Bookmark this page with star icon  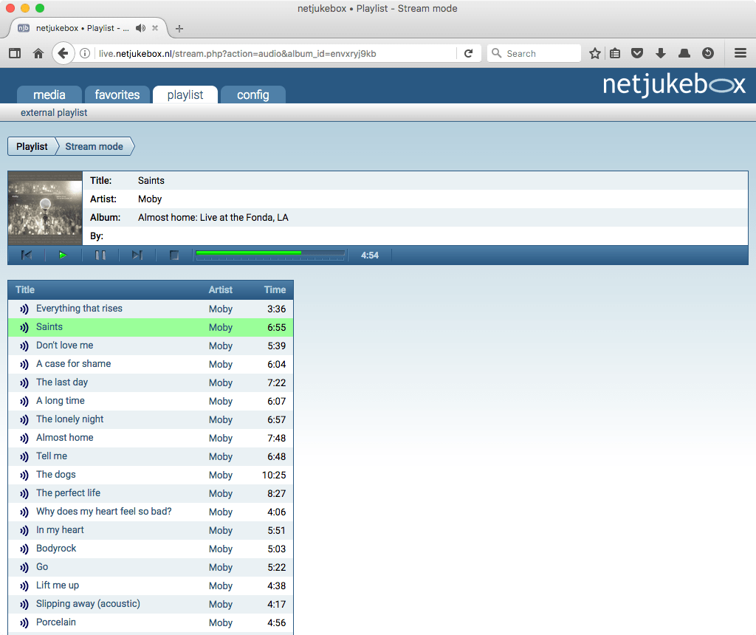point(595,53)
